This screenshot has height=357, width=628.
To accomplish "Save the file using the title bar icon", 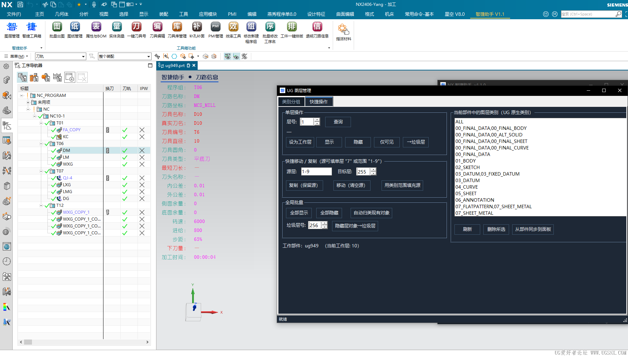I will coord(20,4).
